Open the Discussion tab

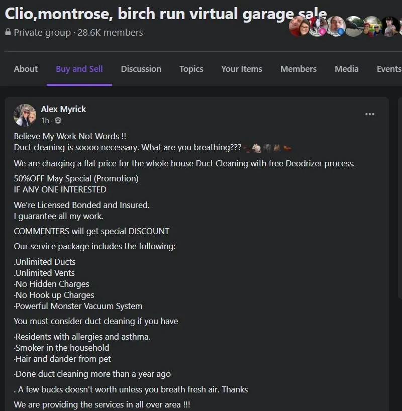[x=141, y=69]
